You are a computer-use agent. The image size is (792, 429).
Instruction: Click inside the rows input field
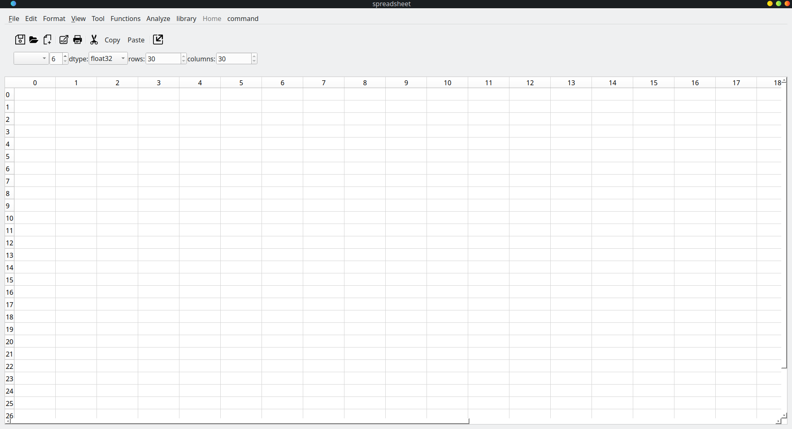point(163,58)
